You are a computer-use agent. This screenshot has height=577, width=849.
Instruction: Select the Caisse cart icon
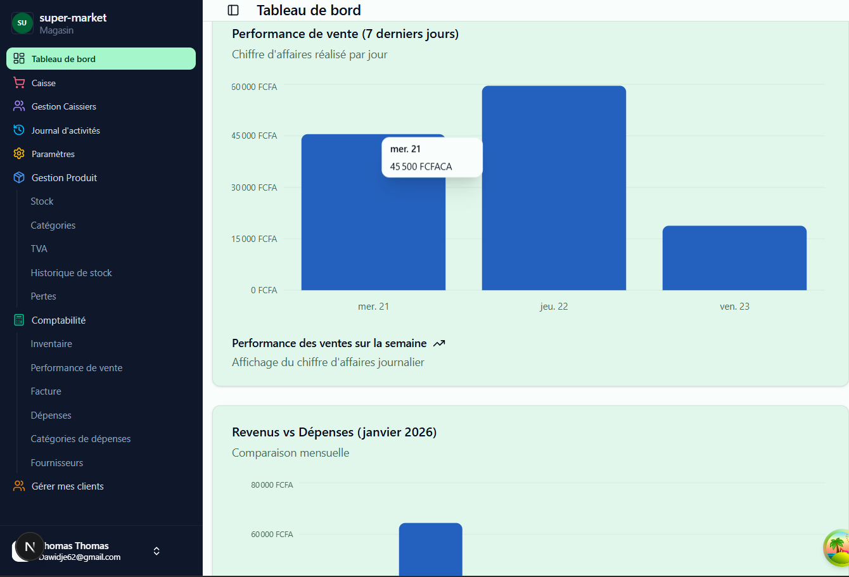(x=19, y=82)
